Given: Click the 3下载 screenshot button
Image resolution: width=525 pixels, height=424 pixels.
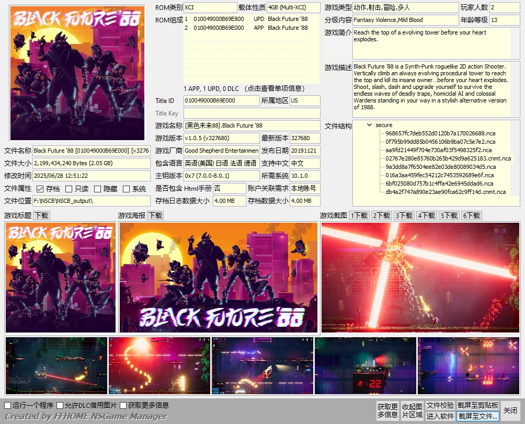Looking at the screenshot, I should 404,215.
